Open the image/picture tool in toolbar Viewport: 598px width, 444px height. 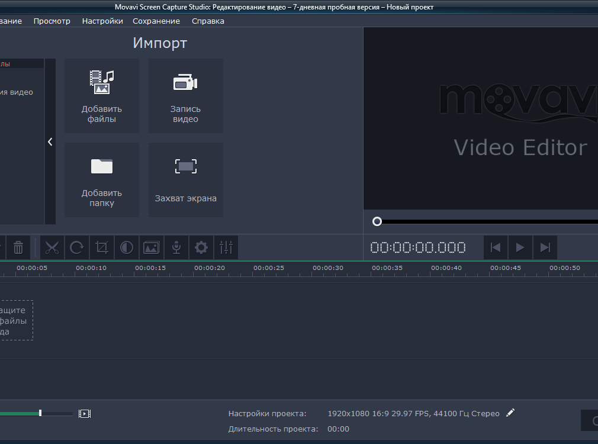click(x=152, y=247)
